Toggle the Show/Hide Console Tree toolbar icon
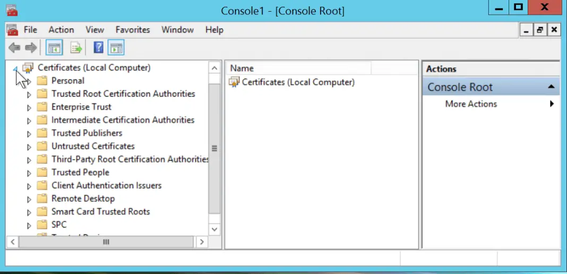Screen dimensions: 567x274 coord(55,48)
